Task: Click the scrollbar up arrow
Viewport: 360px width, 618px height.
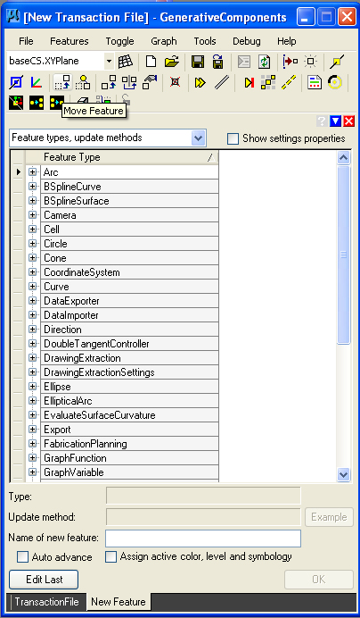Action: click(x=343, y=158)
